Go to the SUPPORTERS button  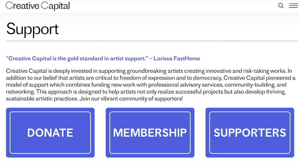point(250,133)
